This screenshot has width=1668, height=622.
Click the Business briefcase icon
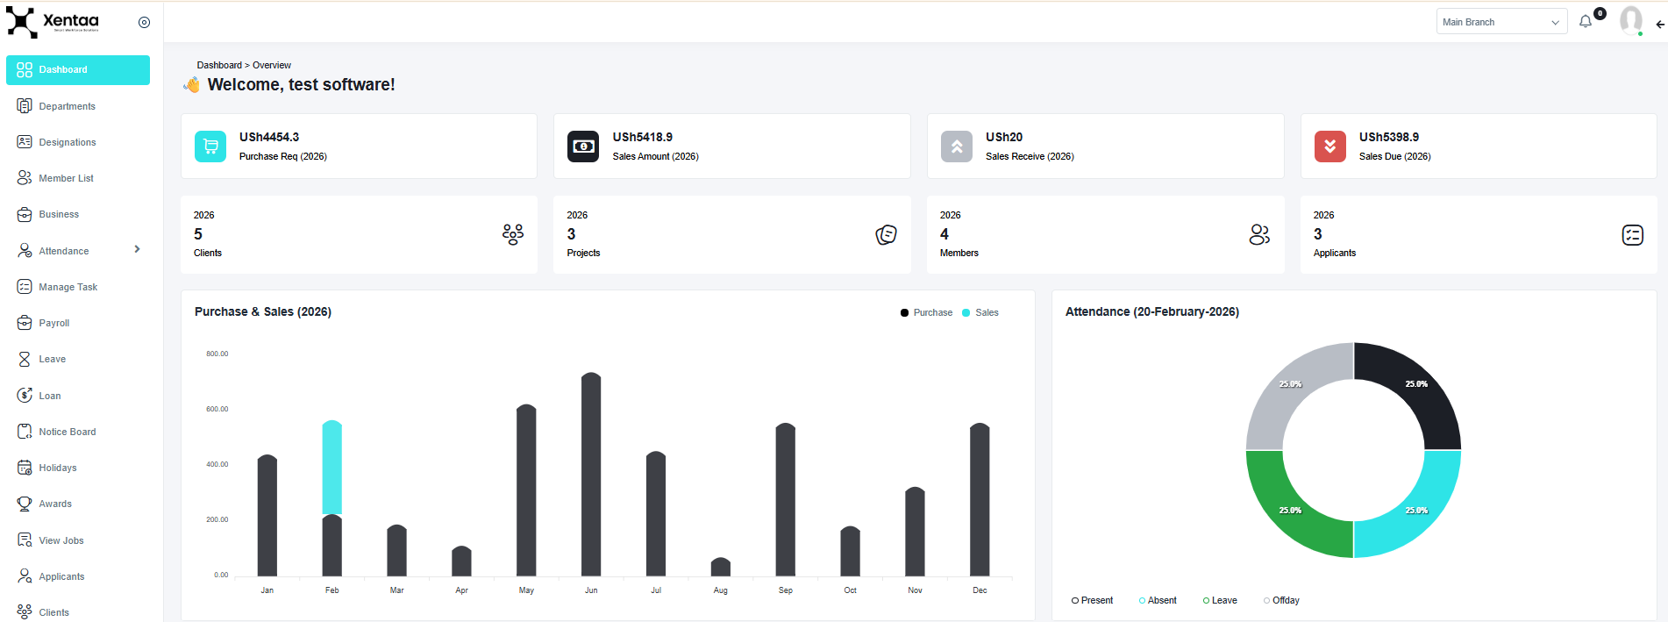tap(25, 214)
